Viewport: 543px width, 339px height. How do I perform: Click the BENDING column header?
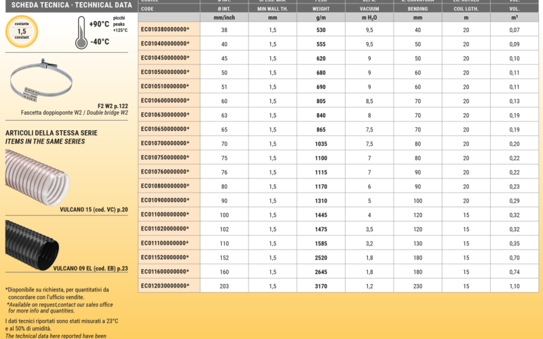point(417,9)
